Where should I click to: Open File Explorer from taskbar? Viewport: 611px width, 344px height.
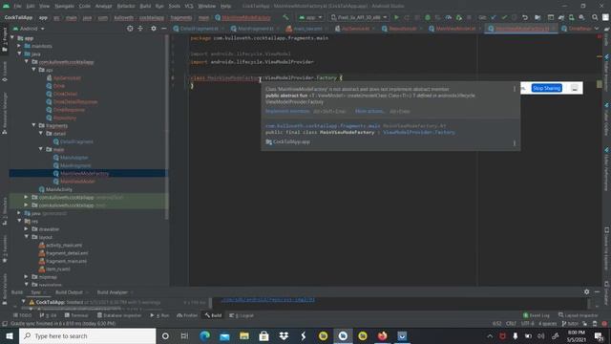tap(244, 335)
